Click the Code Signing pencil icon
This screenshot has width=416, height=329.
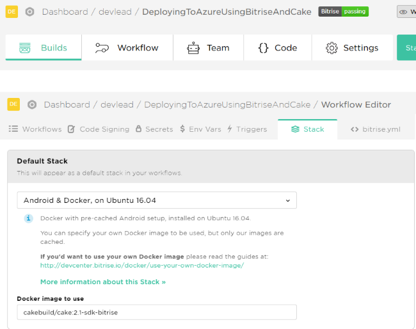[71, 129]
